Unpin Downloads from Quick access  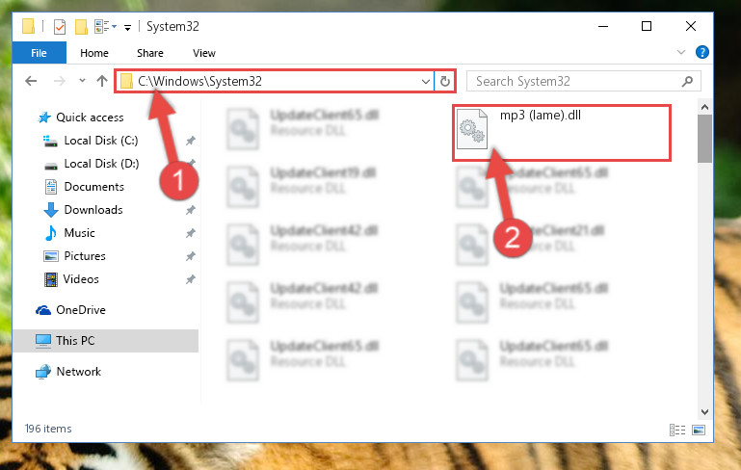coord(191,210)
